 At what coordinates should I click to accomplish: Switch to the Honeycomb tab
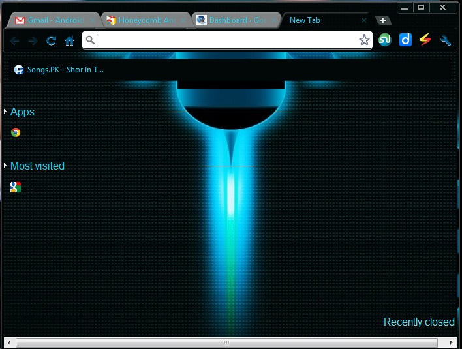tap(146, 20)
